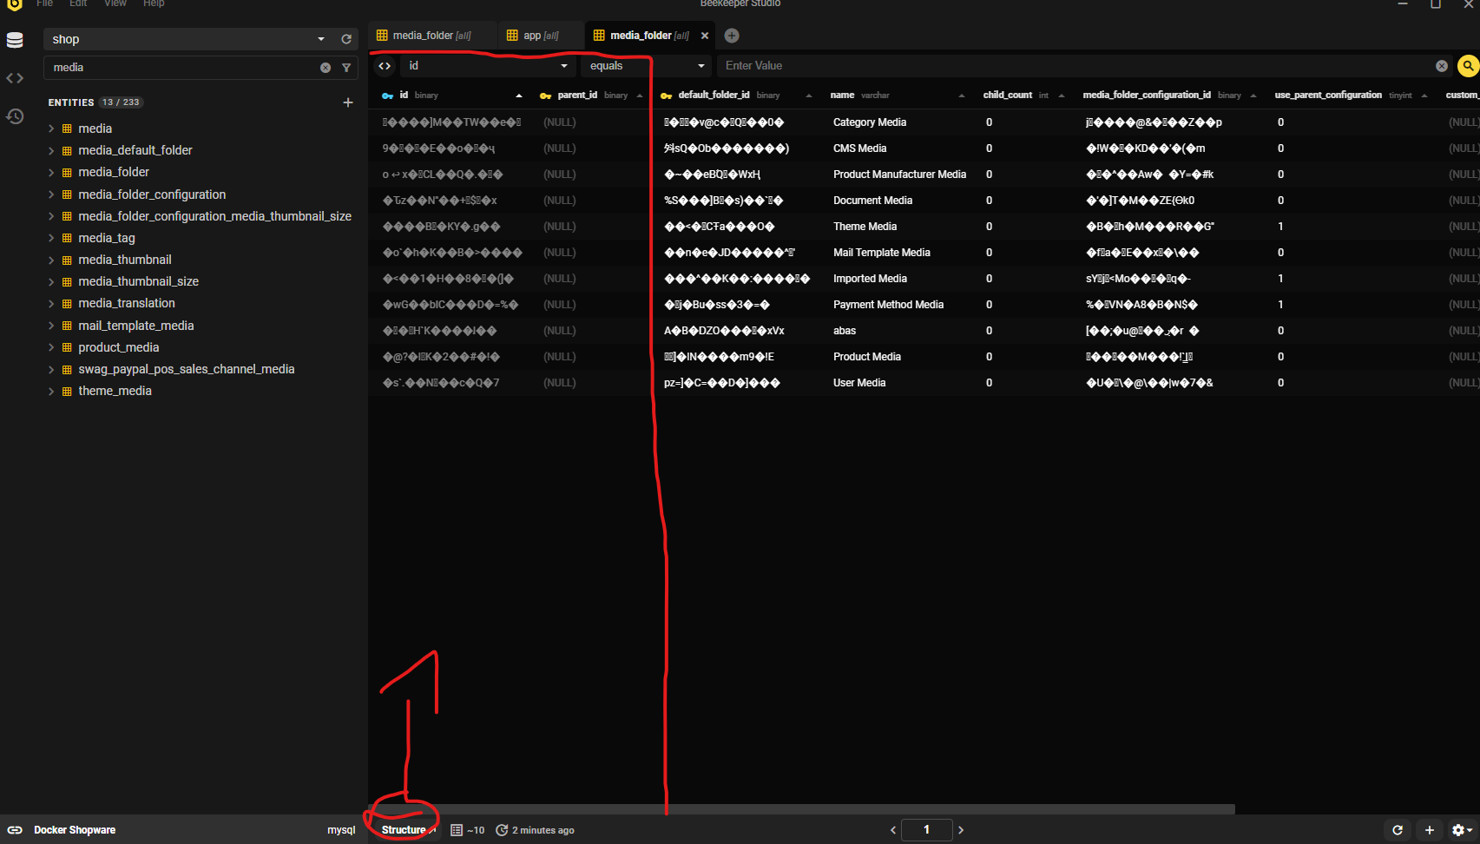The height and width of the screenshot is (844, 1480).
Task: Expand the media_folder entity in sidebar
Action: point(52,172)
